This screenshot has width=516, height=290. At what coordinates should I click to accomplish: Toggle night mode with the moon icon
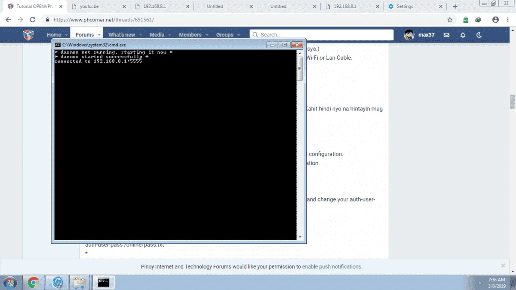click(x=479, y=35)
